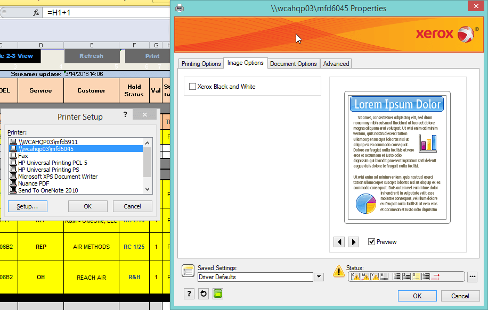Viewport: 488px width, 310px height.
Task: Open the Xerox driver help question-mark button
Action: point(189,294)
